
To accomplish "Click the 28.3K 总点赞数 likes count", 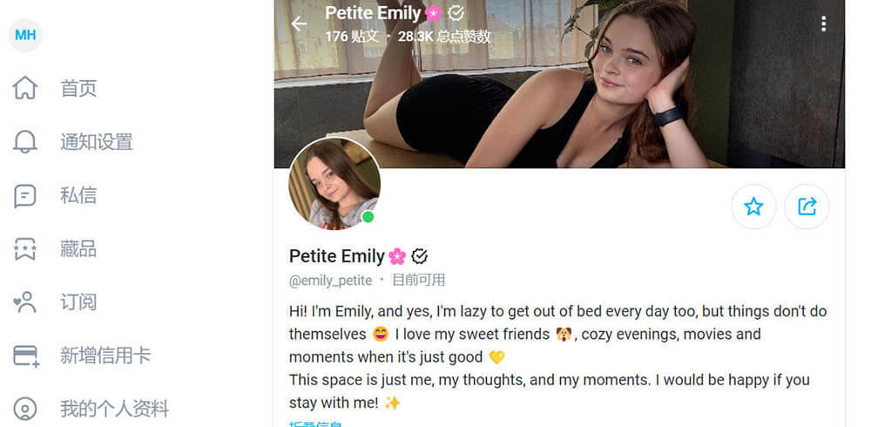I will (x=444, y=37).
